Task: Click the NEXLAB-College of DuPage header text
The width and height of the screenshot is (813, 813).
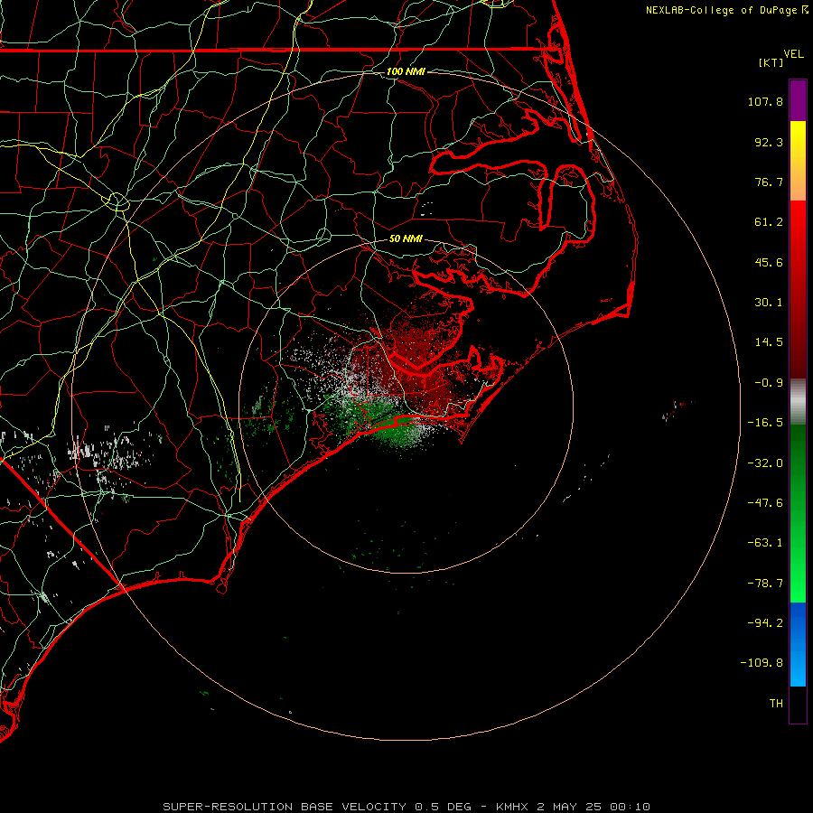Action: pos(721,10)
